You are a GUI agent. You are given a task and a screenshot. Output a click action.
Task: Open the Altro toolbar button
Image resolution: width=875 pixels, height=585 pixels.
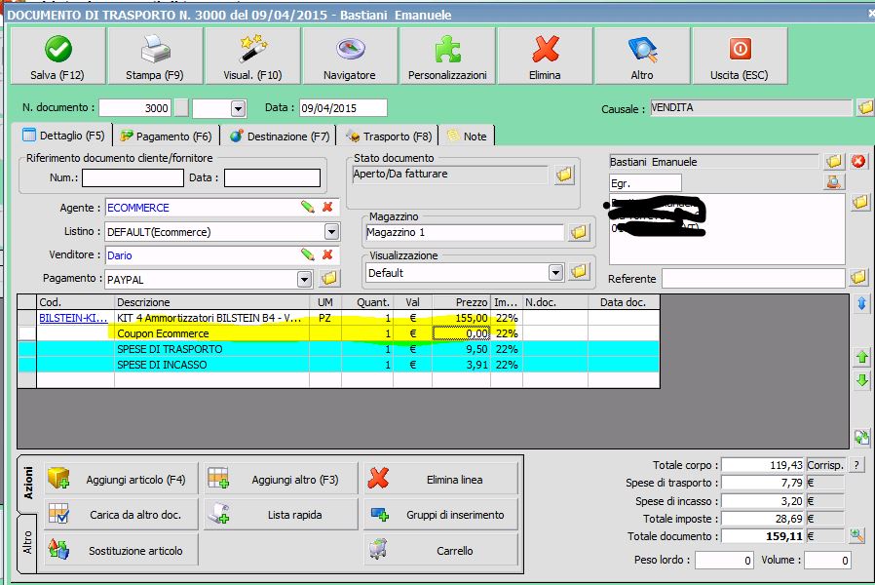(x=642, y=57)
